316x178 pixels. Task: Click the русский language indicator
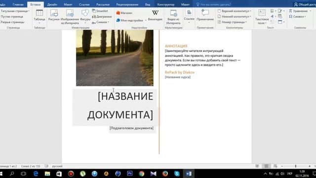[x=57, y=166]
